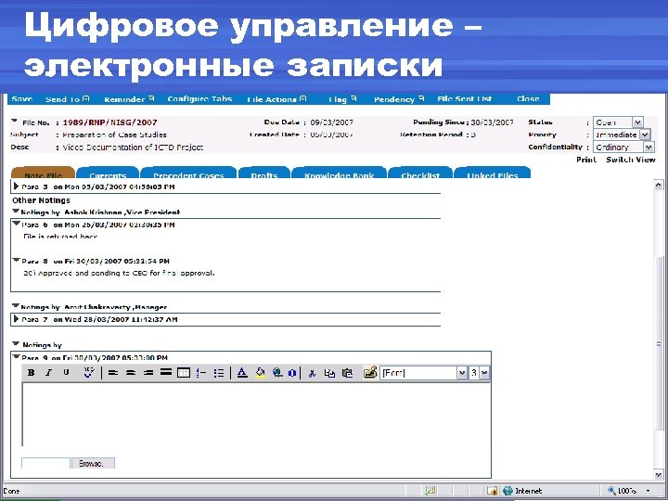Image resolution: width=668 pixels, height=501 pixels.
Task: Collapse Notings by Ashok Krishnan section
Action: pos(16,211)
